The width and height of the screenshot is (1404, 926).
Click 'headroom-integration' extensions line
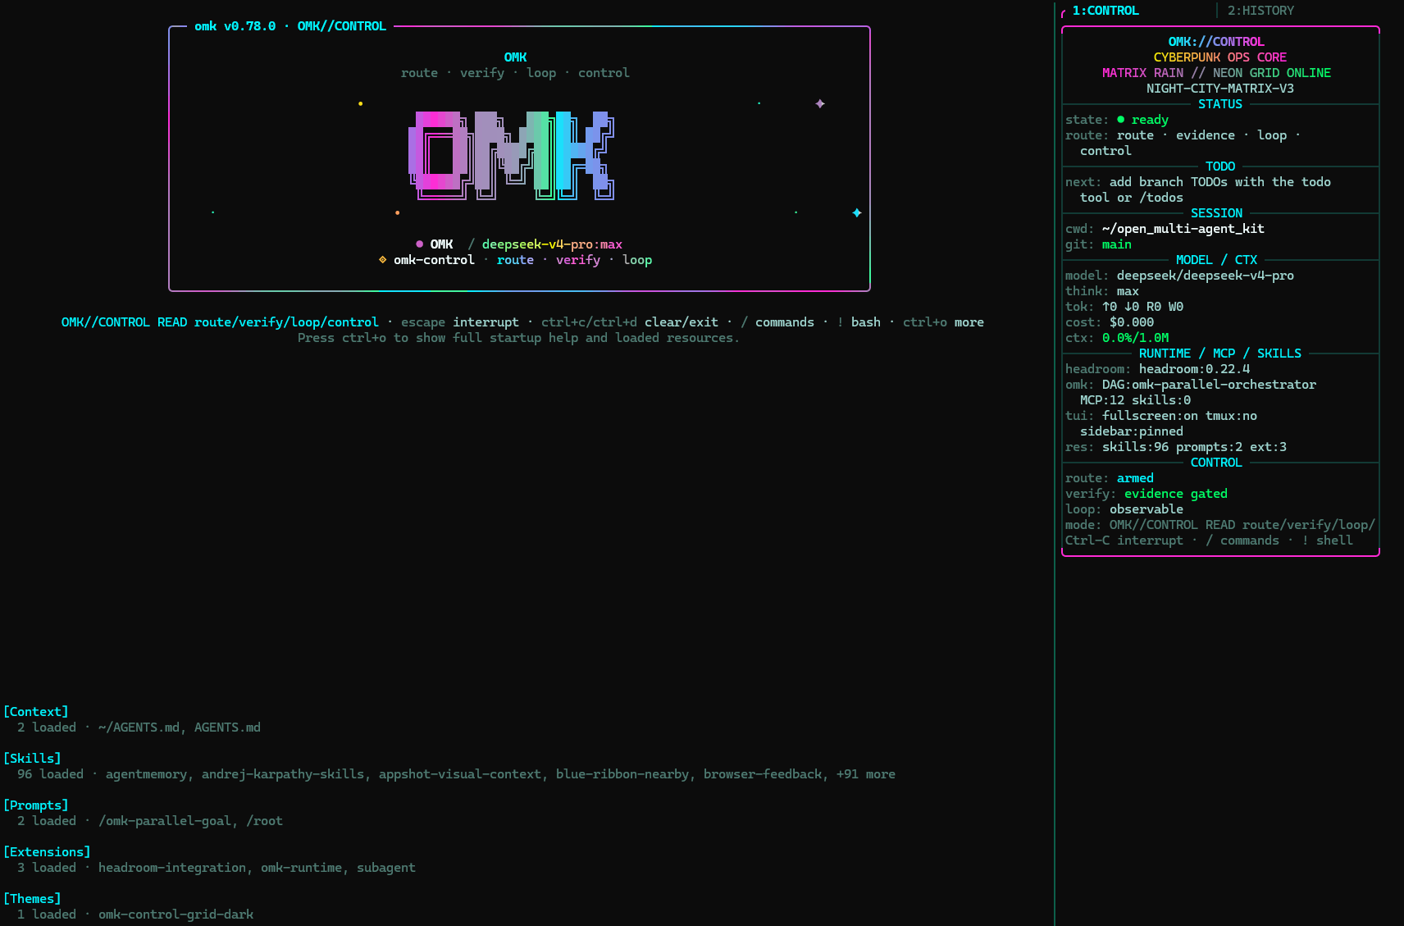click(172, 868)
